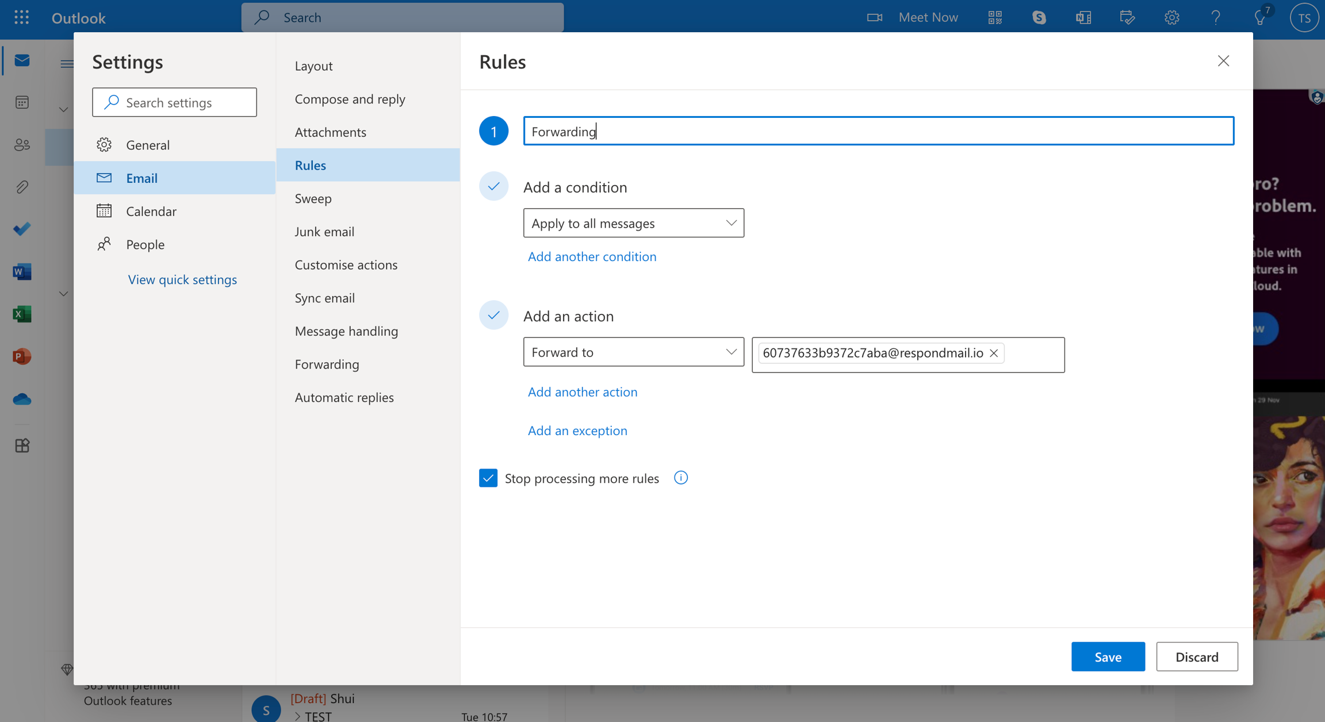Click Add another condition link

[592, 256]
